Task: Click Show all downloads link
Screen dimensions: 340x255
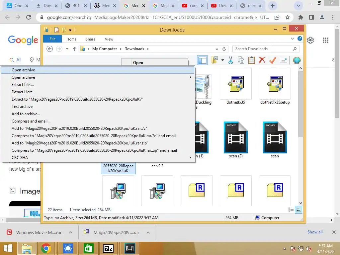Action: (315, 232)
